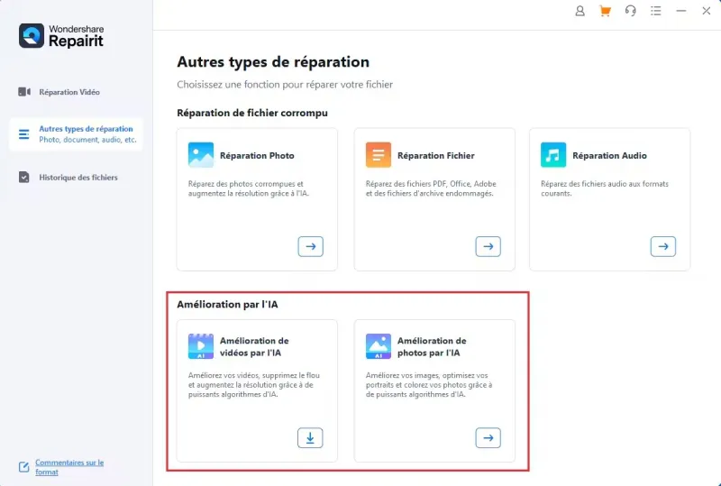Minimize the Repairit window
The height and width of the screenshot is (486, 721).
[x=680, y=11]
